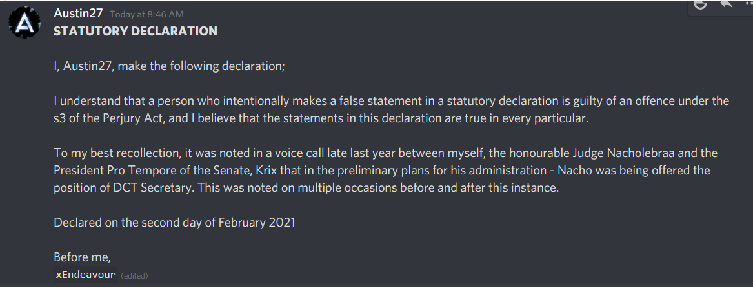753x287 pixels.
Task: Click the 'February 2021' date text
Action: pyautogui.click(x=256, y=223)
